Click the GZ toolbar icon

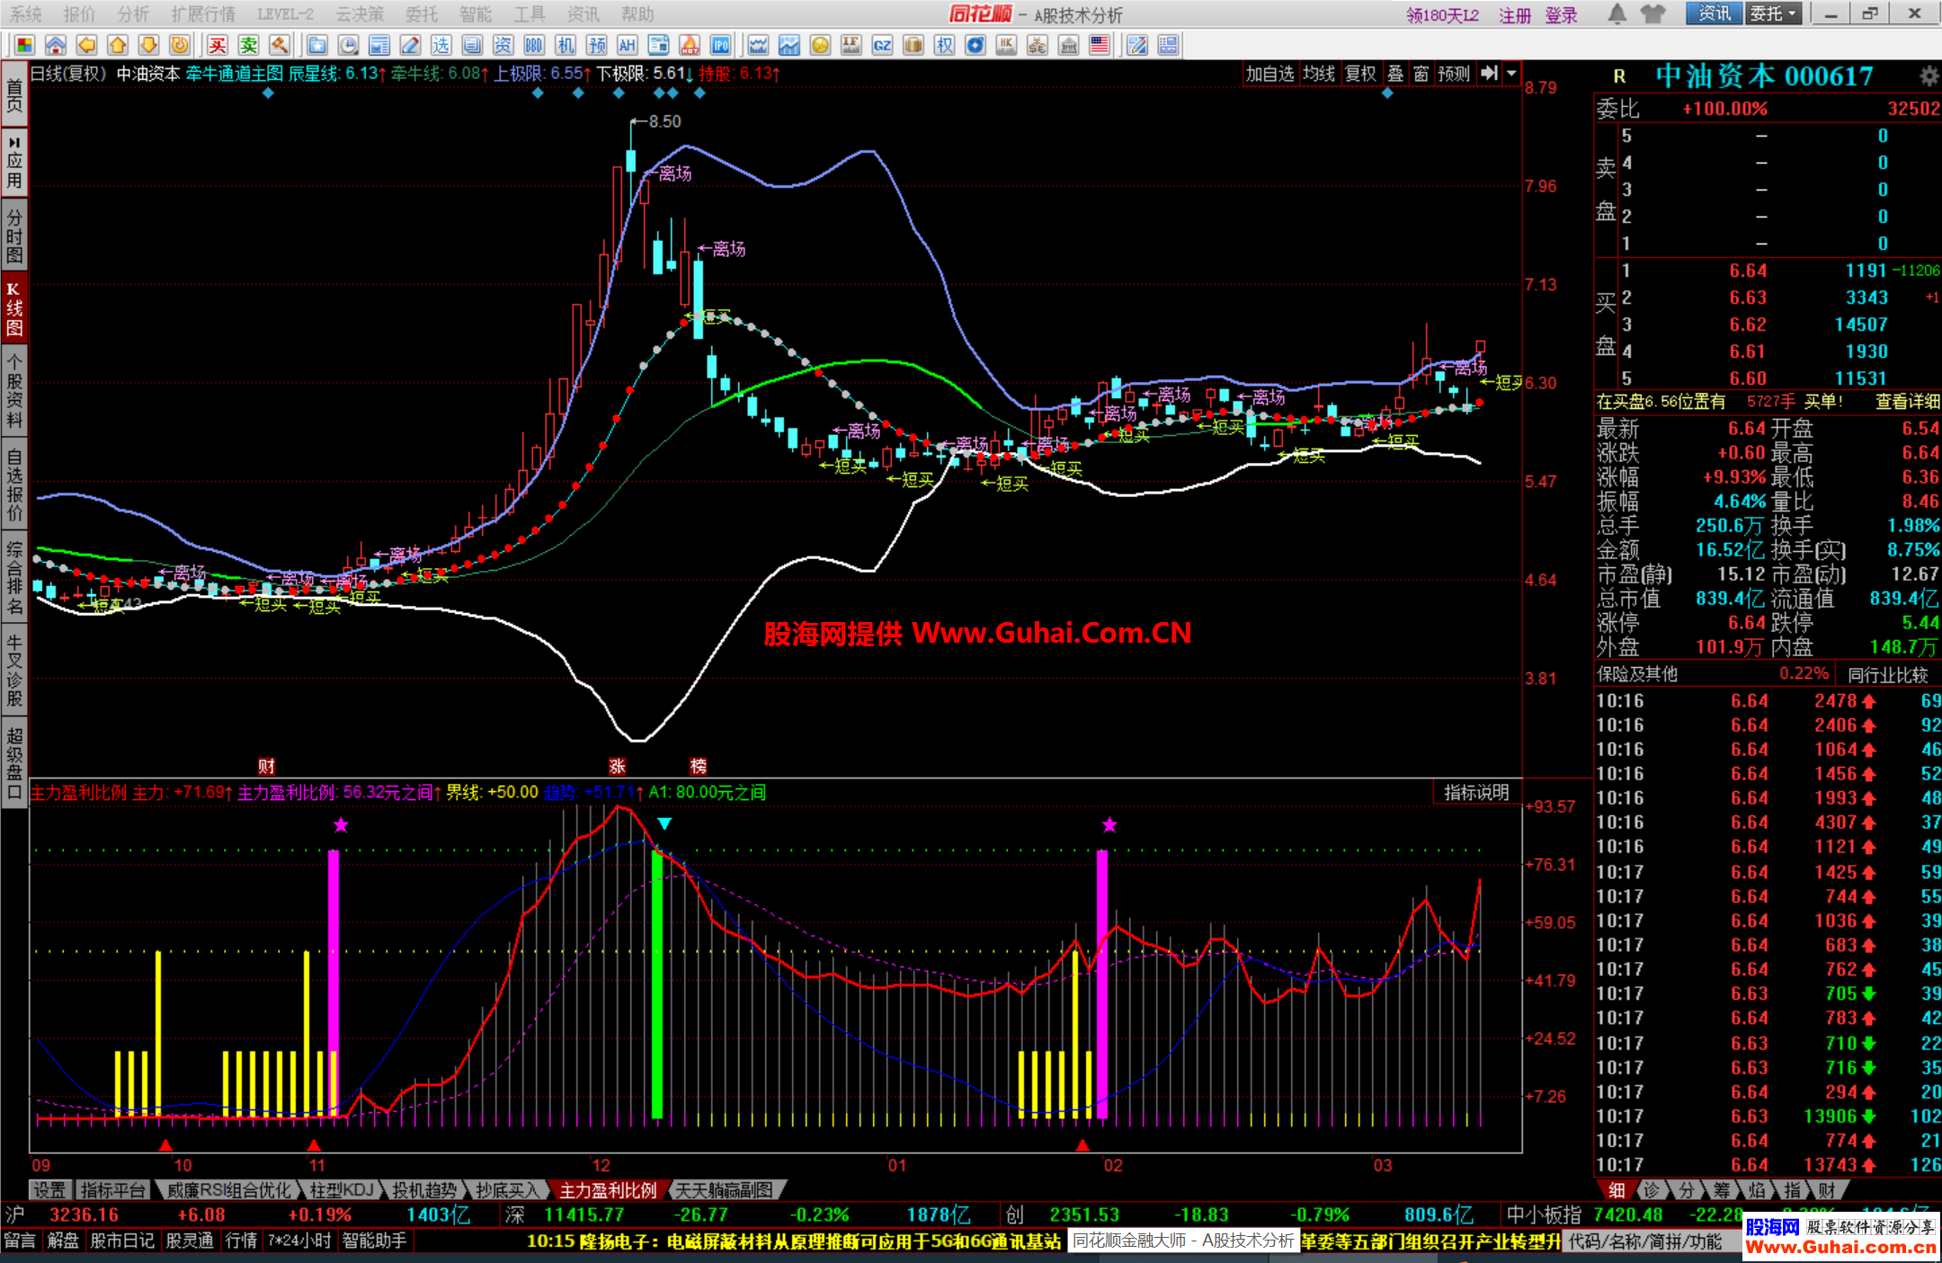point(882,45)
